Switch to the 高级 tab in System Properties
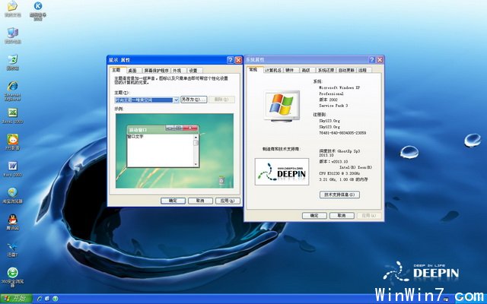 (x=307, y=70)
